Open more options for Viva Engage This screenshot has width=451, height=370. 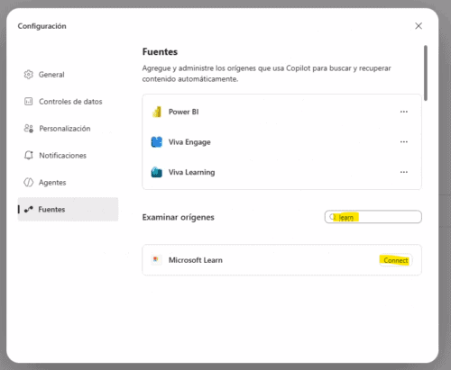404,141
